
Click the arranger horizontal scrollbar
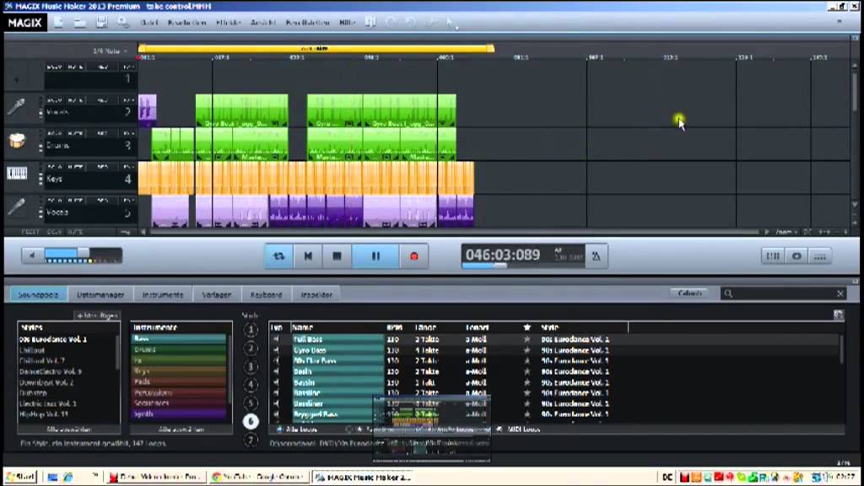click(x=455, y=232)
